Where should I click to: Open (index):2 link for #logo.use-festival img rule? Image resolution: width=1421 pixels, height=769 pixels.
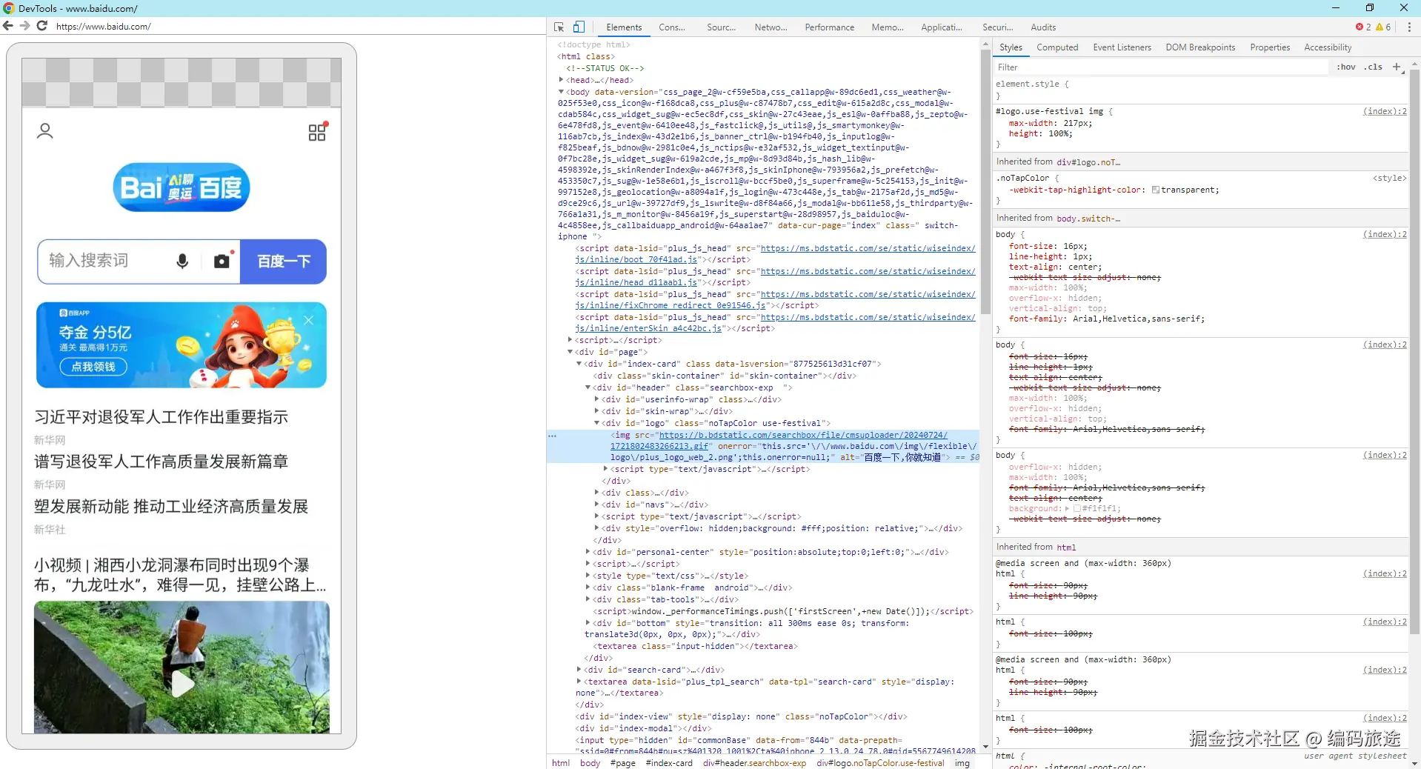[x=1385, y=111]
